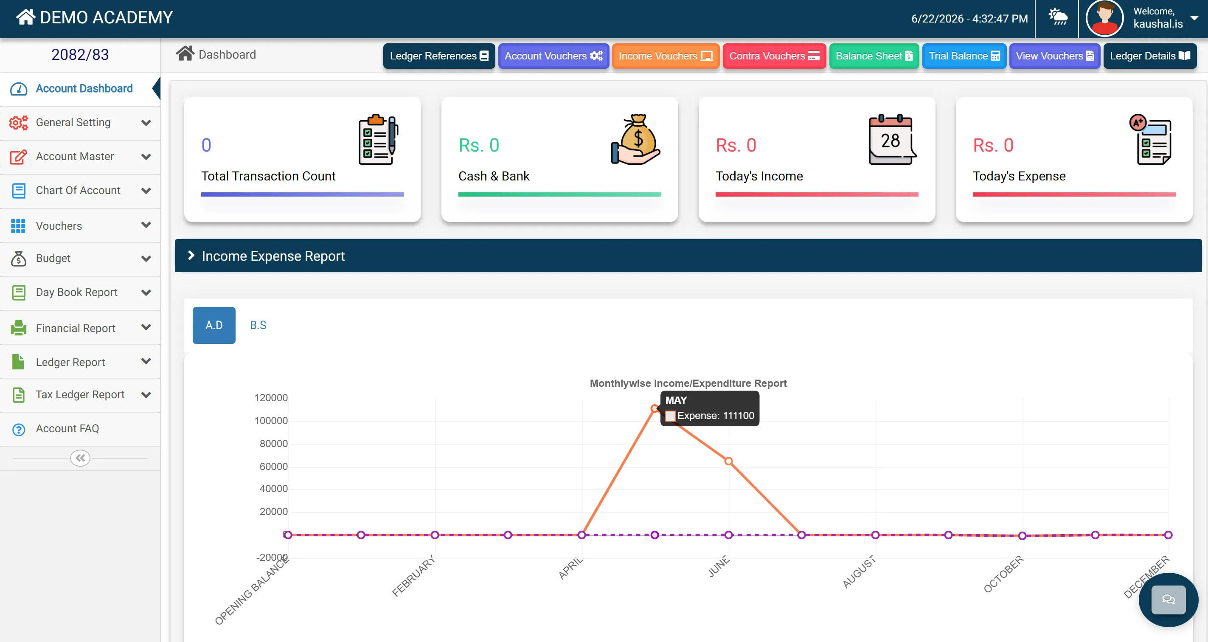
Task: Open Contra Vouchers shortcut button
Action: [x=774, y=56]
